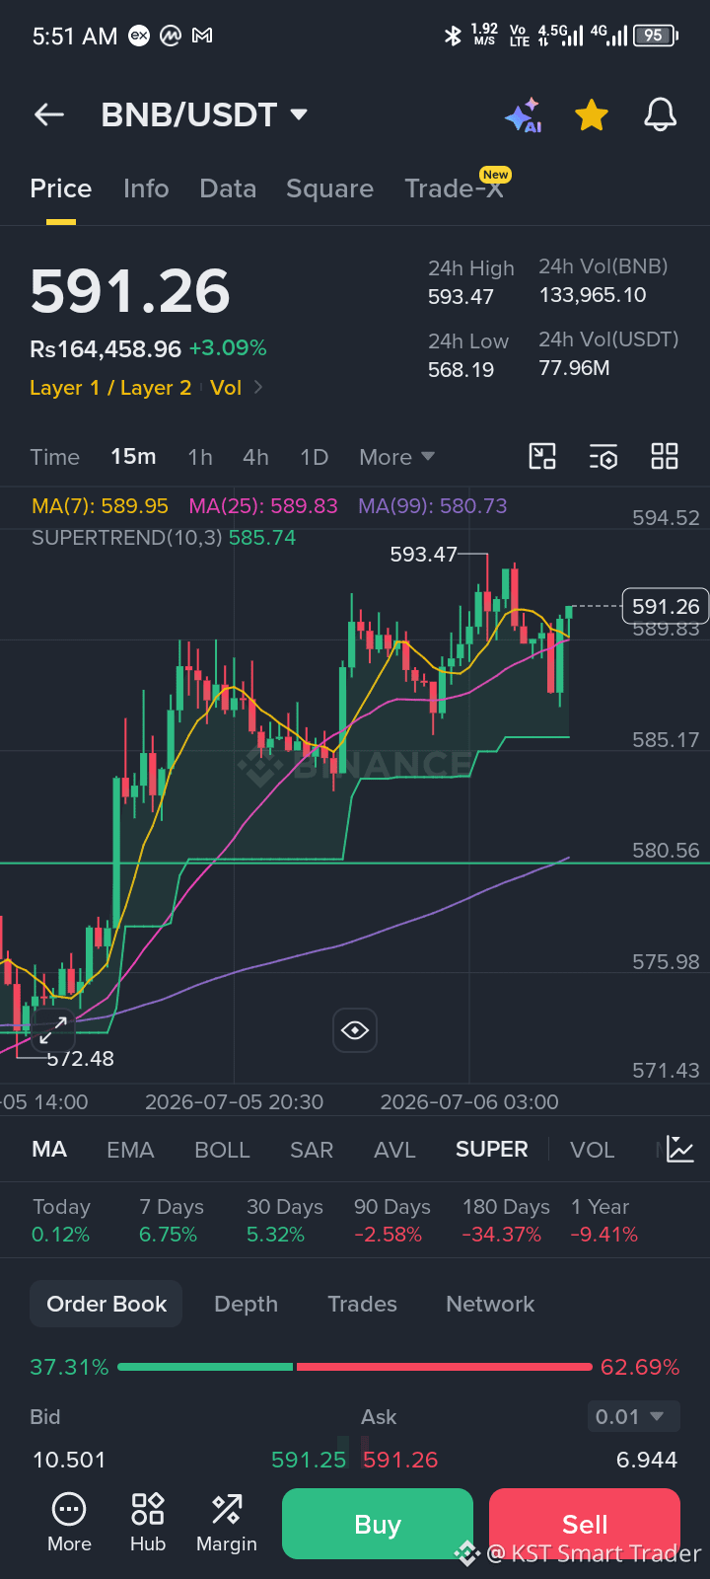Select the Order Book tab
710x1579 pixels.
[x=106, y=1304]
